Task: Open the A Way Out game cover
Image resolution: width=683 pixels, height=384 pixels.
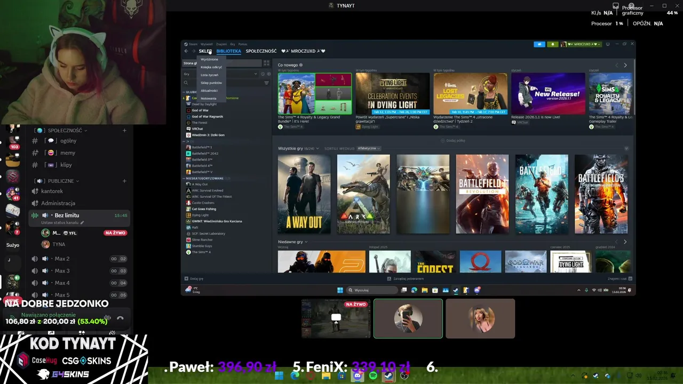Action: [304, 194]
